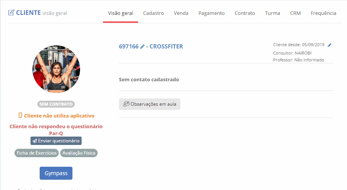
Task: Switch to the Cadastro tab
Action: click(x=153, y=13)
